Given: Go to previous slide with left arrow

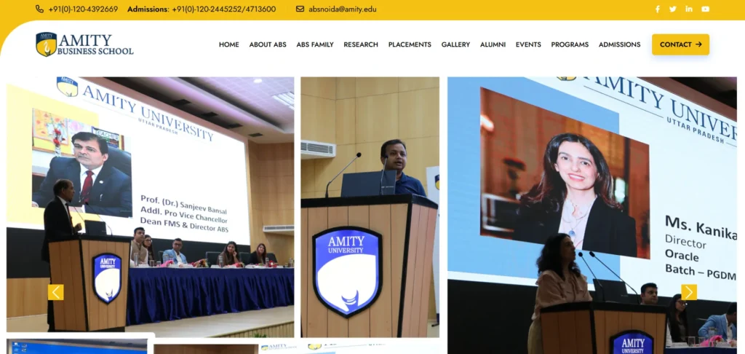Looking at the screenshot, I should click(x=55, y=292).
